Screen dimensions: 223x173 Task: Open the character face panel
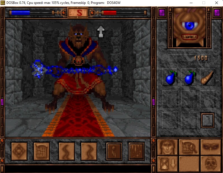(x=168, y=147)
